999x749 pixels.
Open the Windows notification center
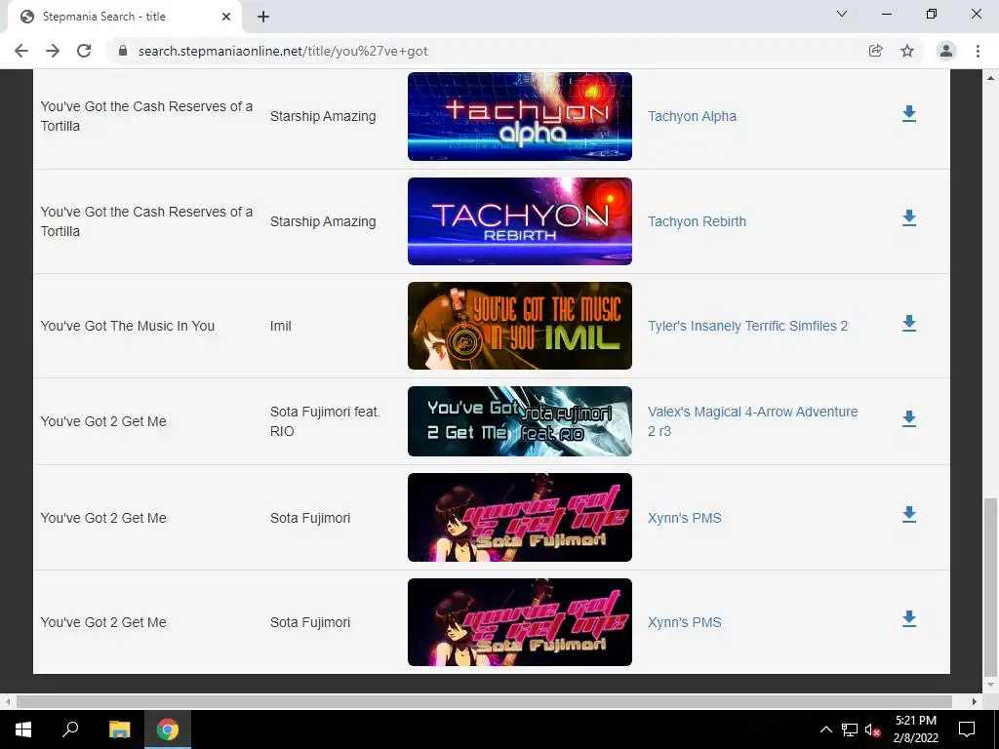pyautogui.click(x=967, y=729)
